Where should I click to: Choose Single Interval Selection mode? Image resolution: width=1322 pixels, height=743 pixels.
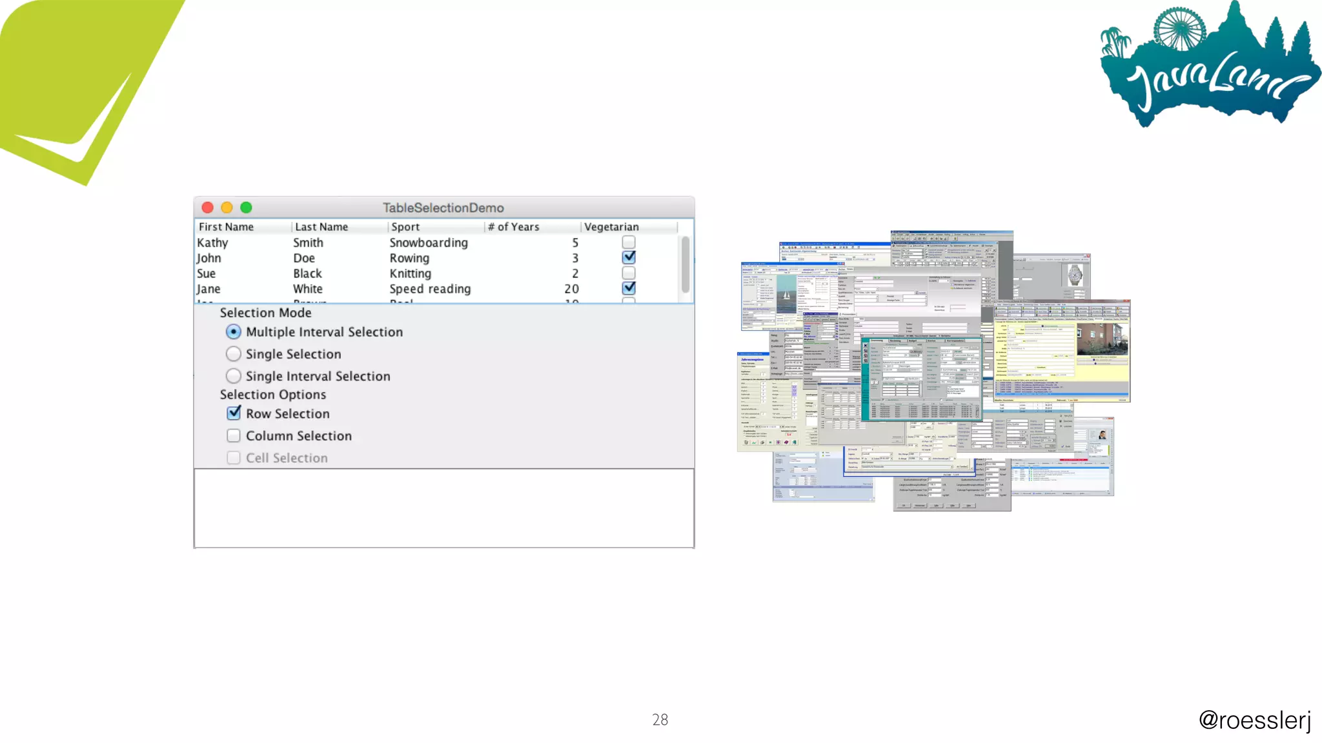pyautogui.click(x=234, y=376)
